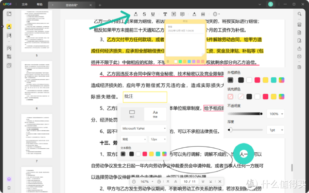Zoom out with the minus icon
Image resolution: width=309 pixels, height=193 pixels.
point(134,182)
